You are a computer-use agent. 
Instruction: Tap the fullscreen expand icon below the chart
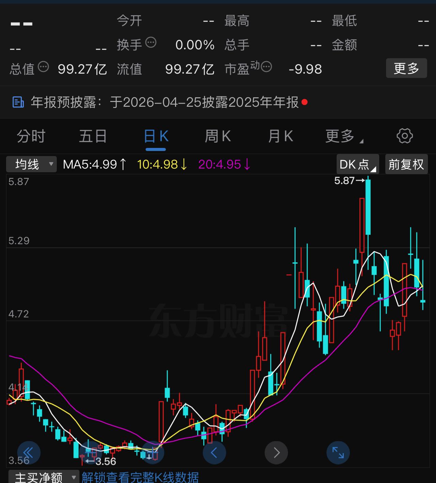tap(338, 453)
